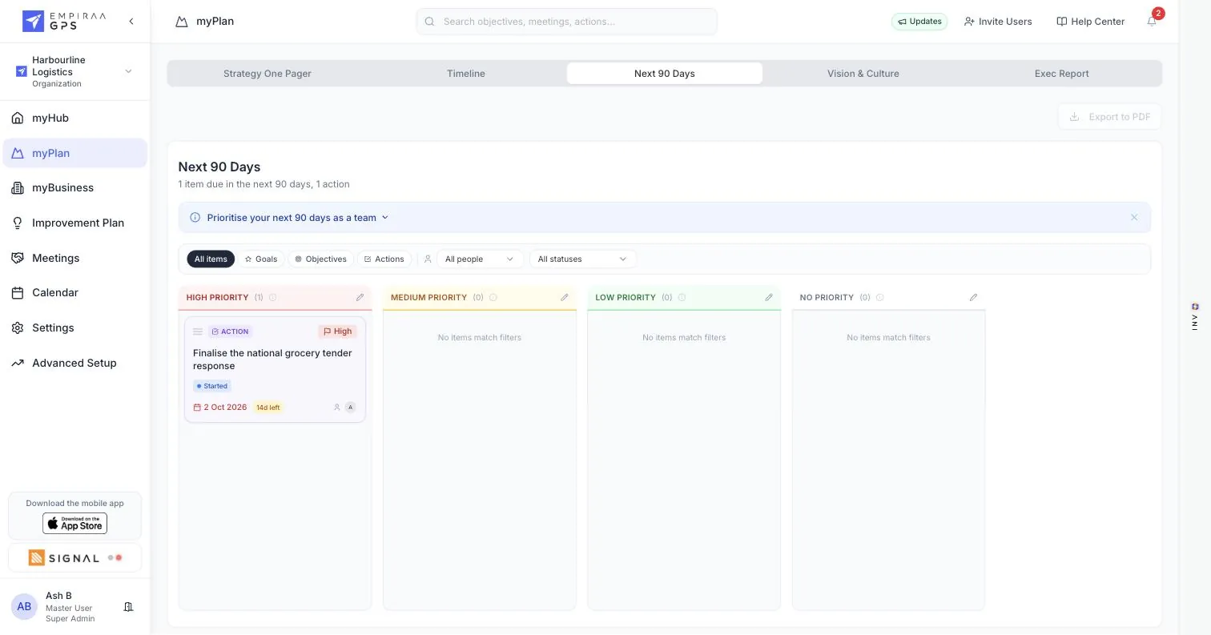Viewport: 1211px width, 635px height.
Task: Edit the No Priority column with pencil icon
Action: (973, 297)
